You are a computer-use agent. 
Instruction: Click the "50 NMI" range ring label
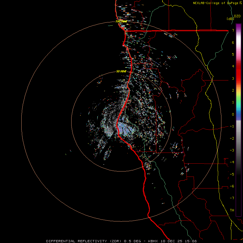121,72
